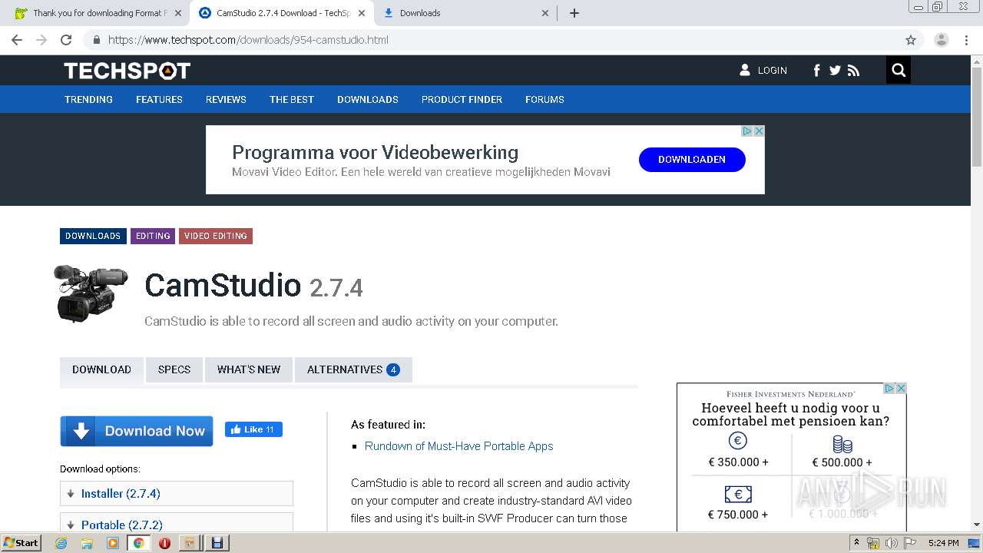Click the floppy disk taskbar icon

click(x=217, y=543)
